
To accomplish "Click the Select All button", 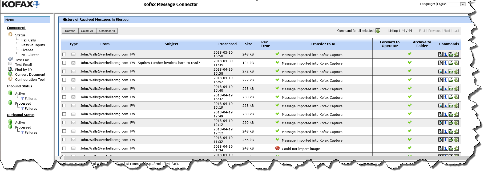I will 87,31.
